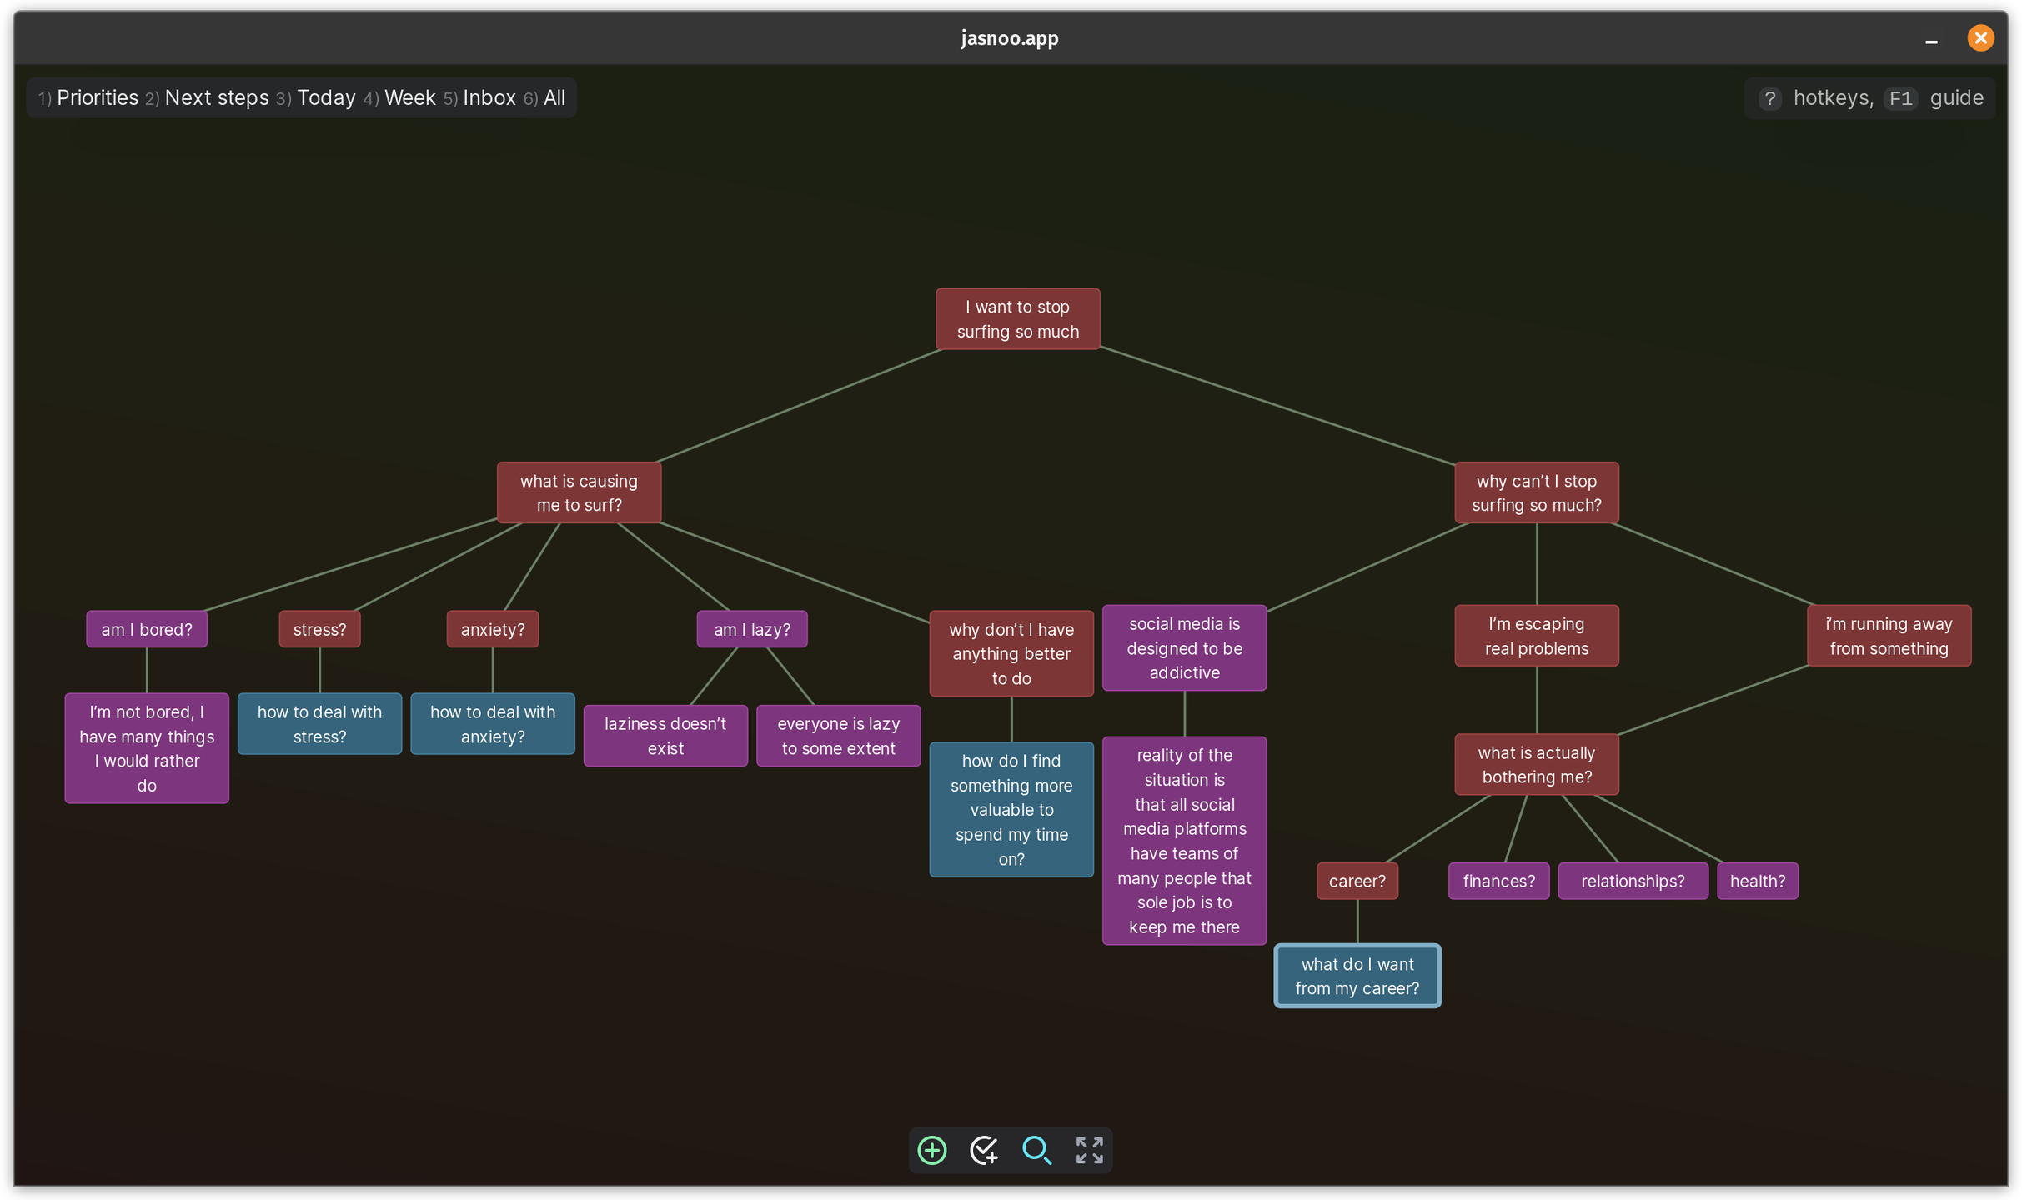The width and height of the screenshot is (2022, 1200).
Task: Minimize the jasnoo.app window
Action: (x=1931, y=39)
